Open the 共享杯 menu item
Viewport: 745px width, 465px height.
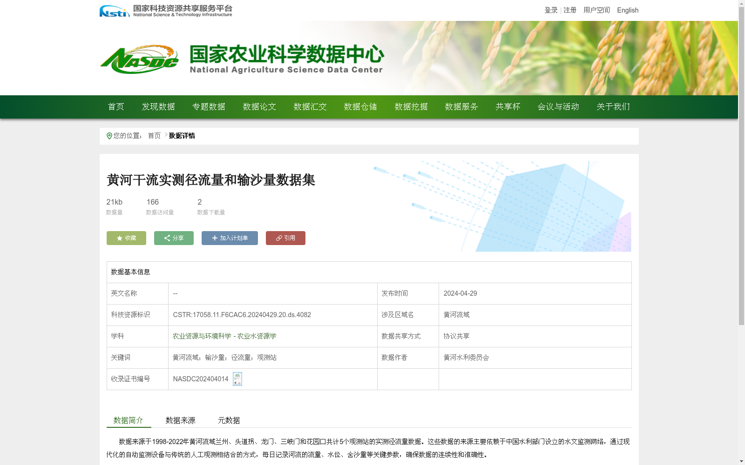coord(508,107)
